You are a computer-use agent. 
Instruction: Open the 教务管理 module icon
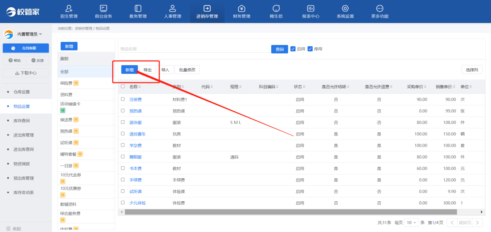[138, 8]
